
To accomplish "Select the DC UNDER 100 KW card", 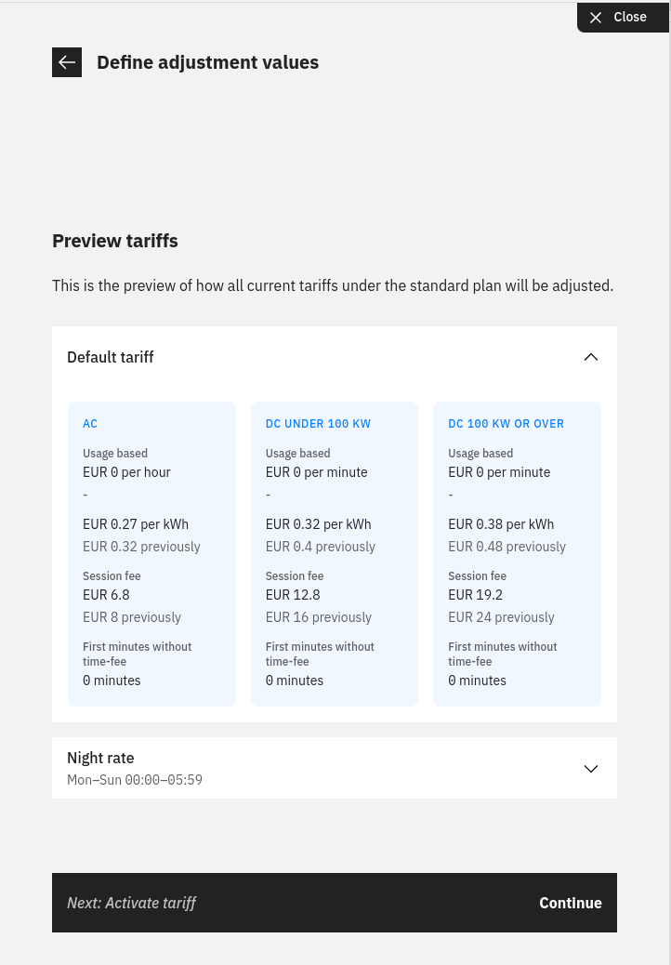I will click(x=334, y=553).
